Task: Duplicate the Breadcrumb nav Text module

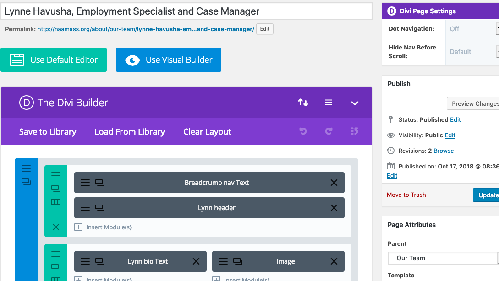Action: [x=100, y=183]
